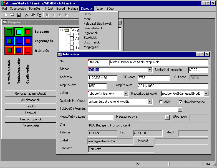Go to previous record toolbar arrow
The height and width of the screenshot is (168, 217).
pyautogui.click(x=54, y=15)
